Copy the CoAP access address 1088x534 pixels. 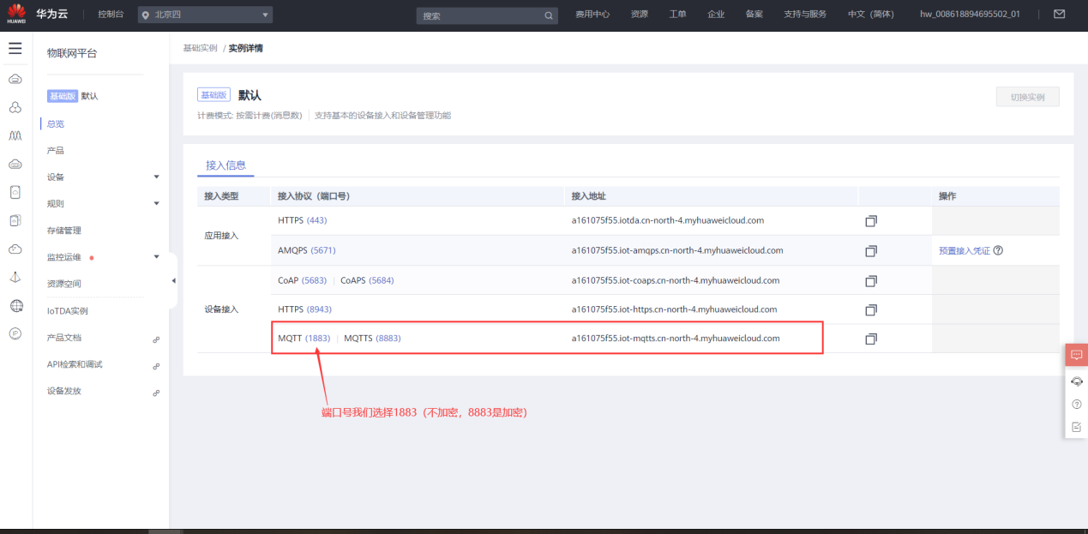871,281
